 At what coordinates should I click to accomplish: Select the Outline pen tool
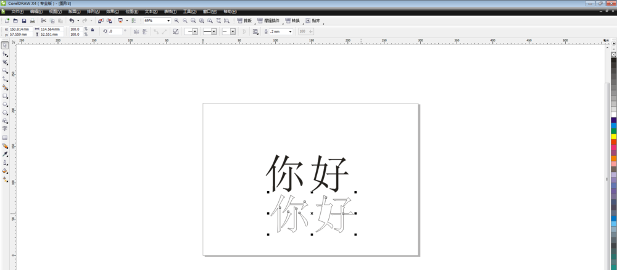click(5, 162)
